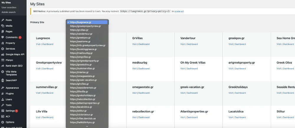The image size is (295, 128).
Task: Click the Posts pin icon in sidebar
Action: [x=3, y=20]
